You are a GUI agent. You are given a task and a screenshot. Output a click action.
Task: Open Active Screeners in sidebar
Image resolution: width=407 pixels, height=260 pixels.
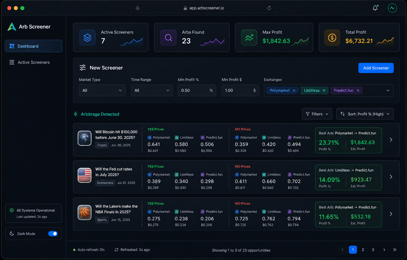click(33, 62)
